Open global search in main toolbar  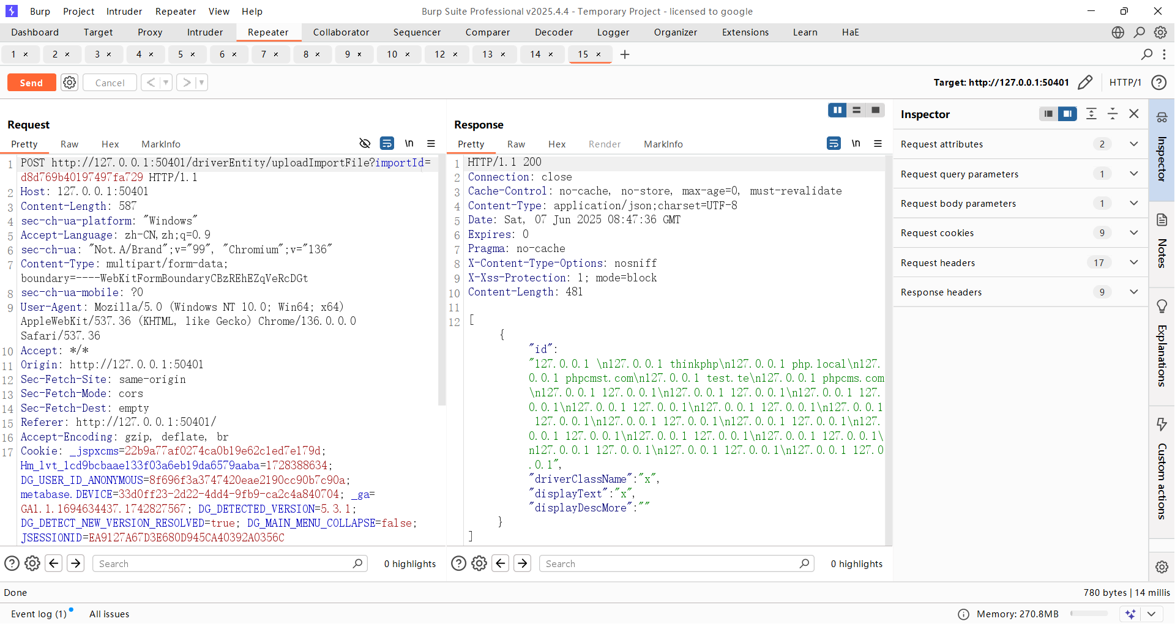pos(1139,32)
